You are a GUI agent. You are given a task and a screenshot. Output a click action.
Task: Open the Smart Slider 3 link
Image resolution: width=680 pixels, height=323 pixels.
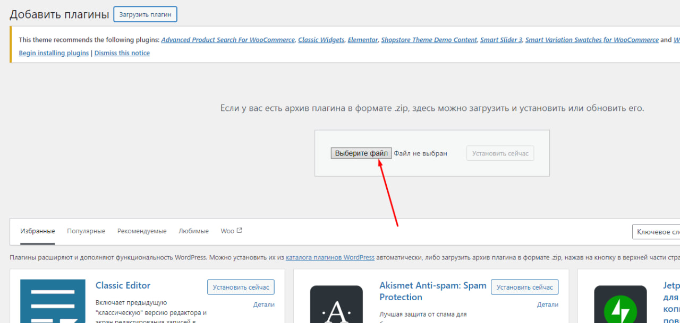501,40
